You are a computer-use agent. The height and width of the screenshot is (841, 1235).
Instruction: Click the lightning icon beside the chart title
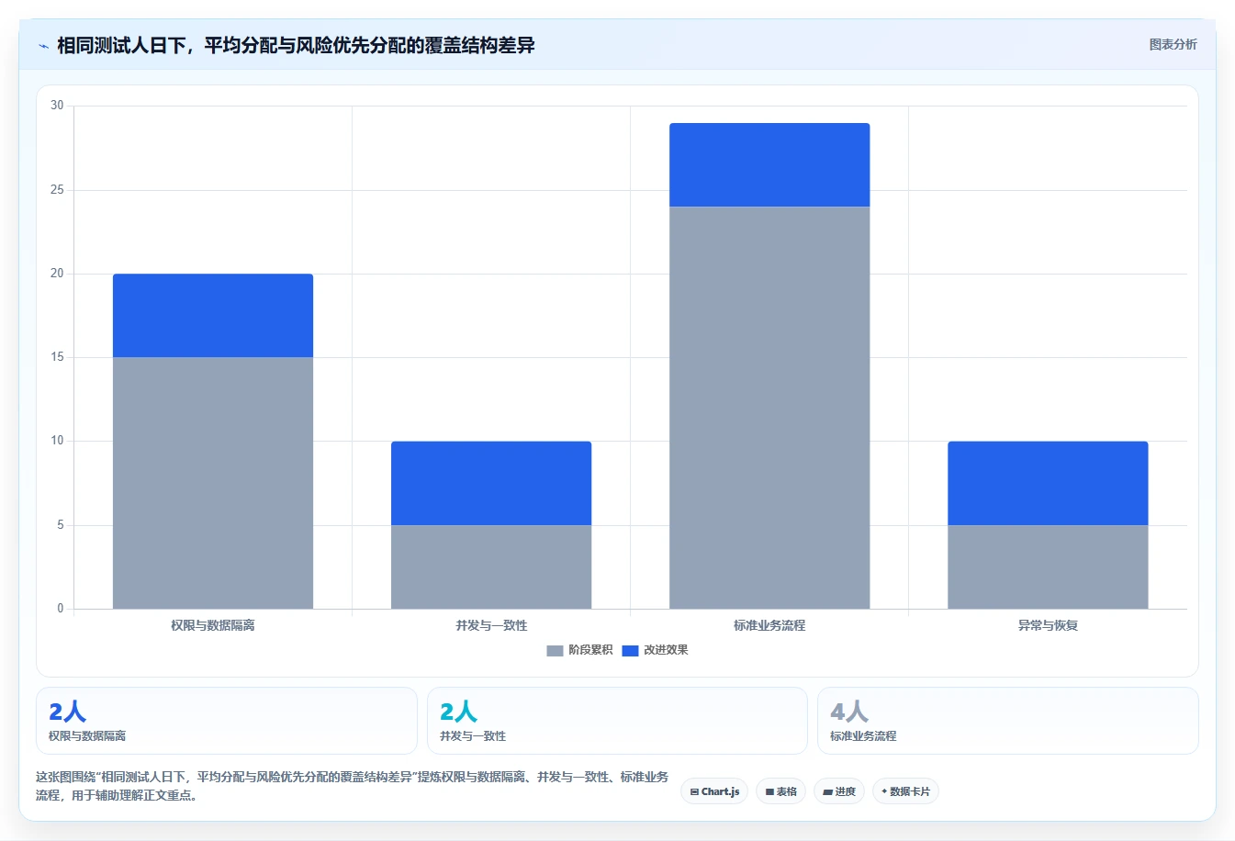tap(43, 46)
